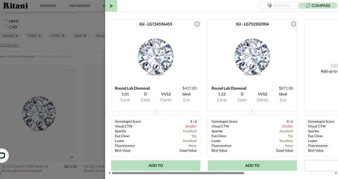The height and width of the screenshot is (179, 338).
Task: Remove diamond LG724596455 from comparison
Action: [x=197, y=24]
